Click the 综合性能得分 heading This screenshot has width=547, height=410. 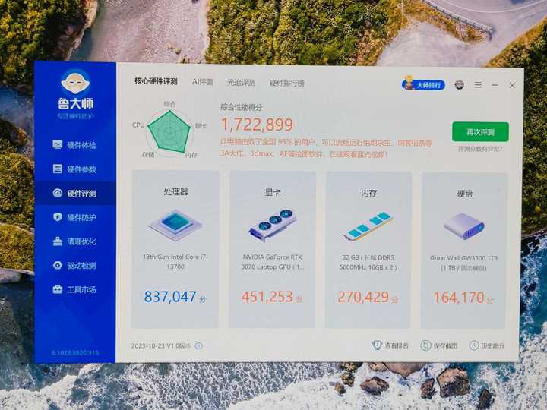(241, 107)
